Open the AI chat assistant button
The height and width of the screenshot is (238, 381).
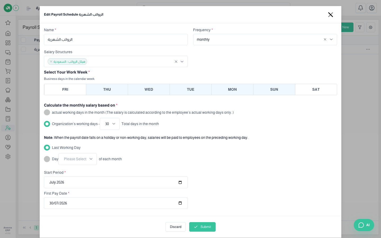click(364, 225)
